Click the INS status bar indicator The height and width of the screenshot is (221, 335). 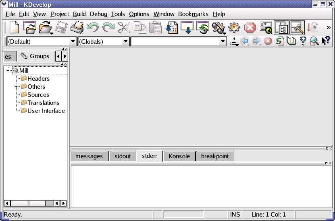tap(235, 215)
